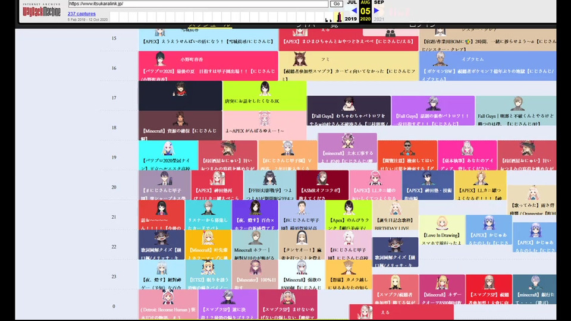571x321 pixels.
Task: Click the 21 hour label
Action: point(114,217)
